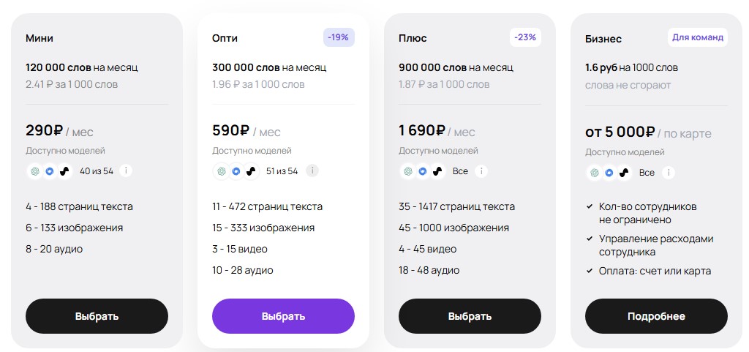Click the Для команд badge
Image resolution: width=749 pixels, height=352 pixels.
coord(698,37)
